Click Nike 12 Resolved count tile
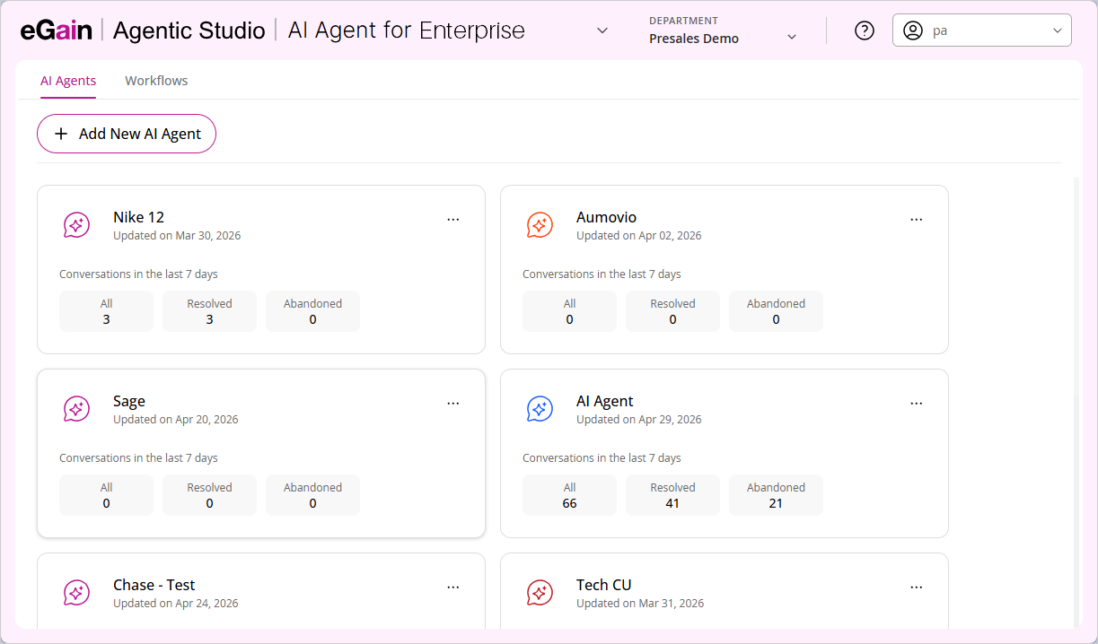 pos(209,311)
